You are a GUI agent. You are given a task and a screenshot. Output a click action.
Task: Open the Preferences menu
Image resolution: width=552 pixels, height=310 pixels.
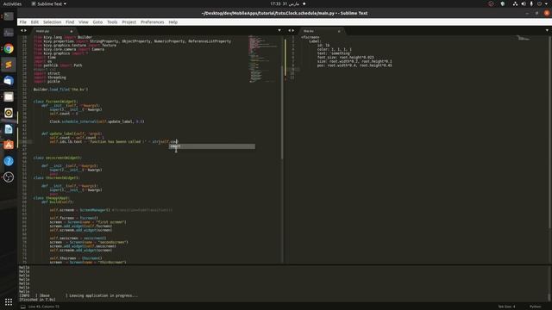152,22
